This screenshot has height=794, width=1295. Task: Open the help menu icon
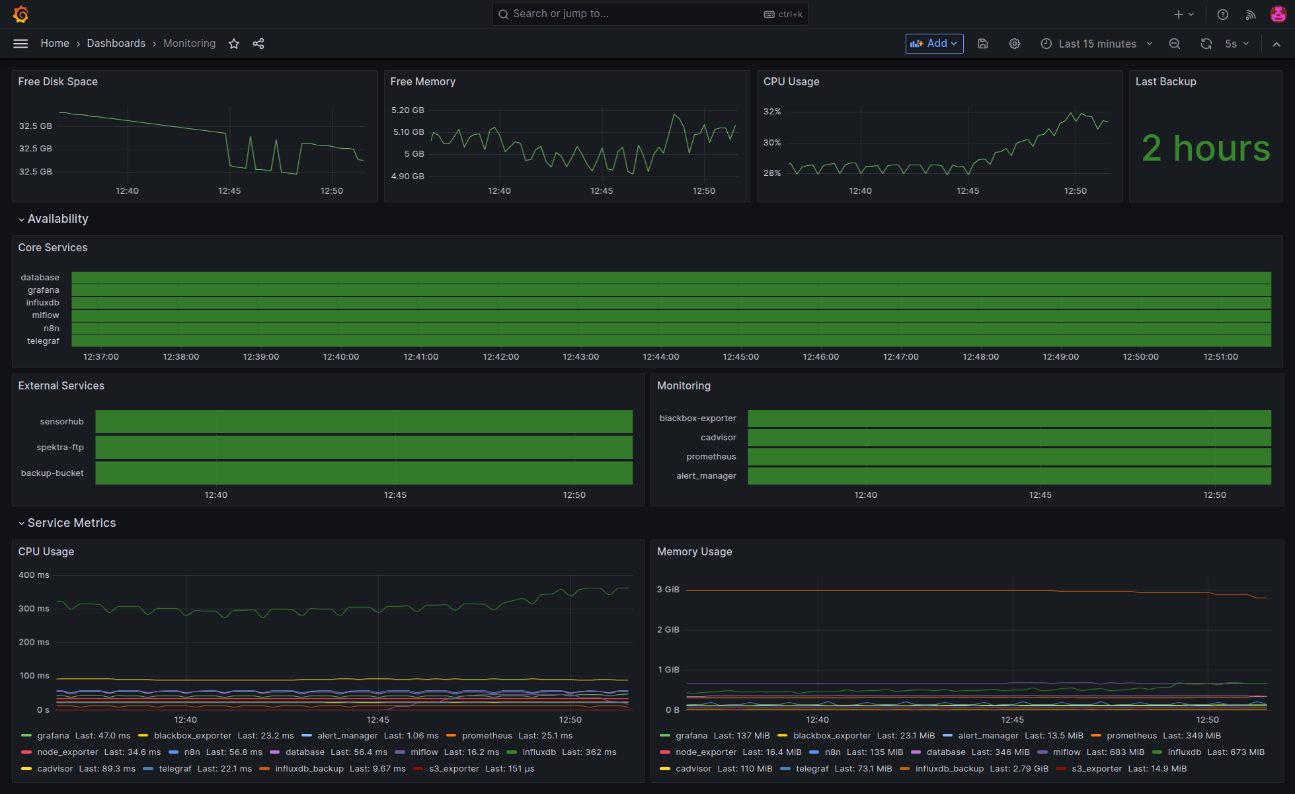click(x=1222, y=14)
